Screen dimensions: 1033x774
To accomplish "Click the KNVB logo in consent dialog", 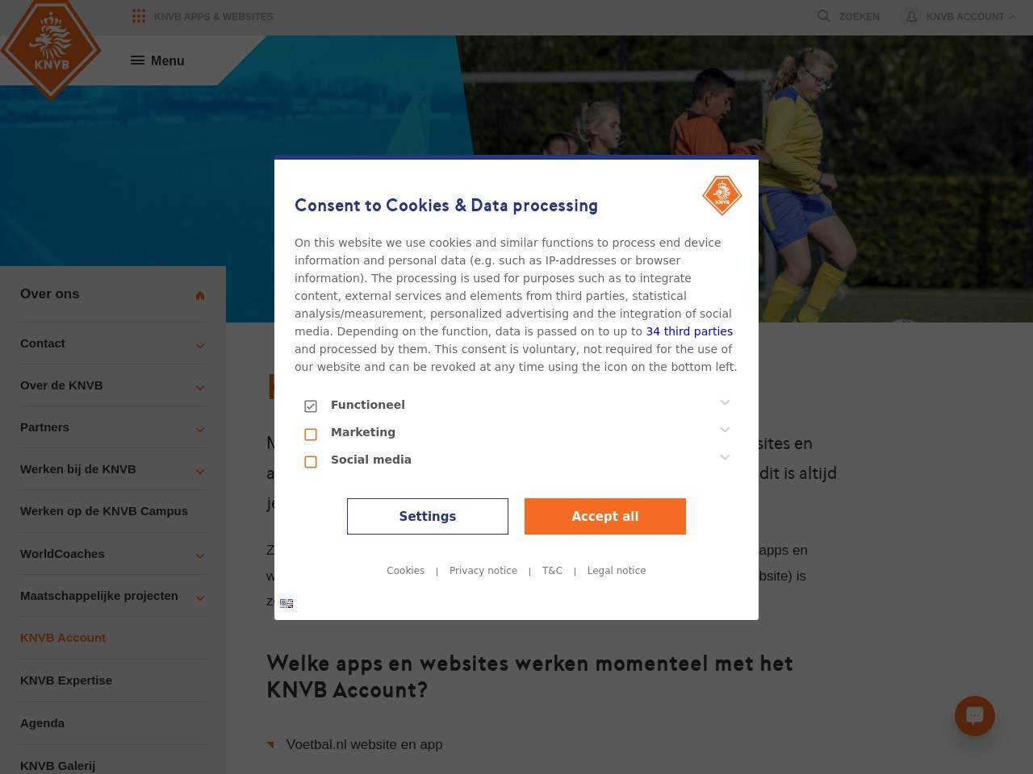I will click(722, 195).
